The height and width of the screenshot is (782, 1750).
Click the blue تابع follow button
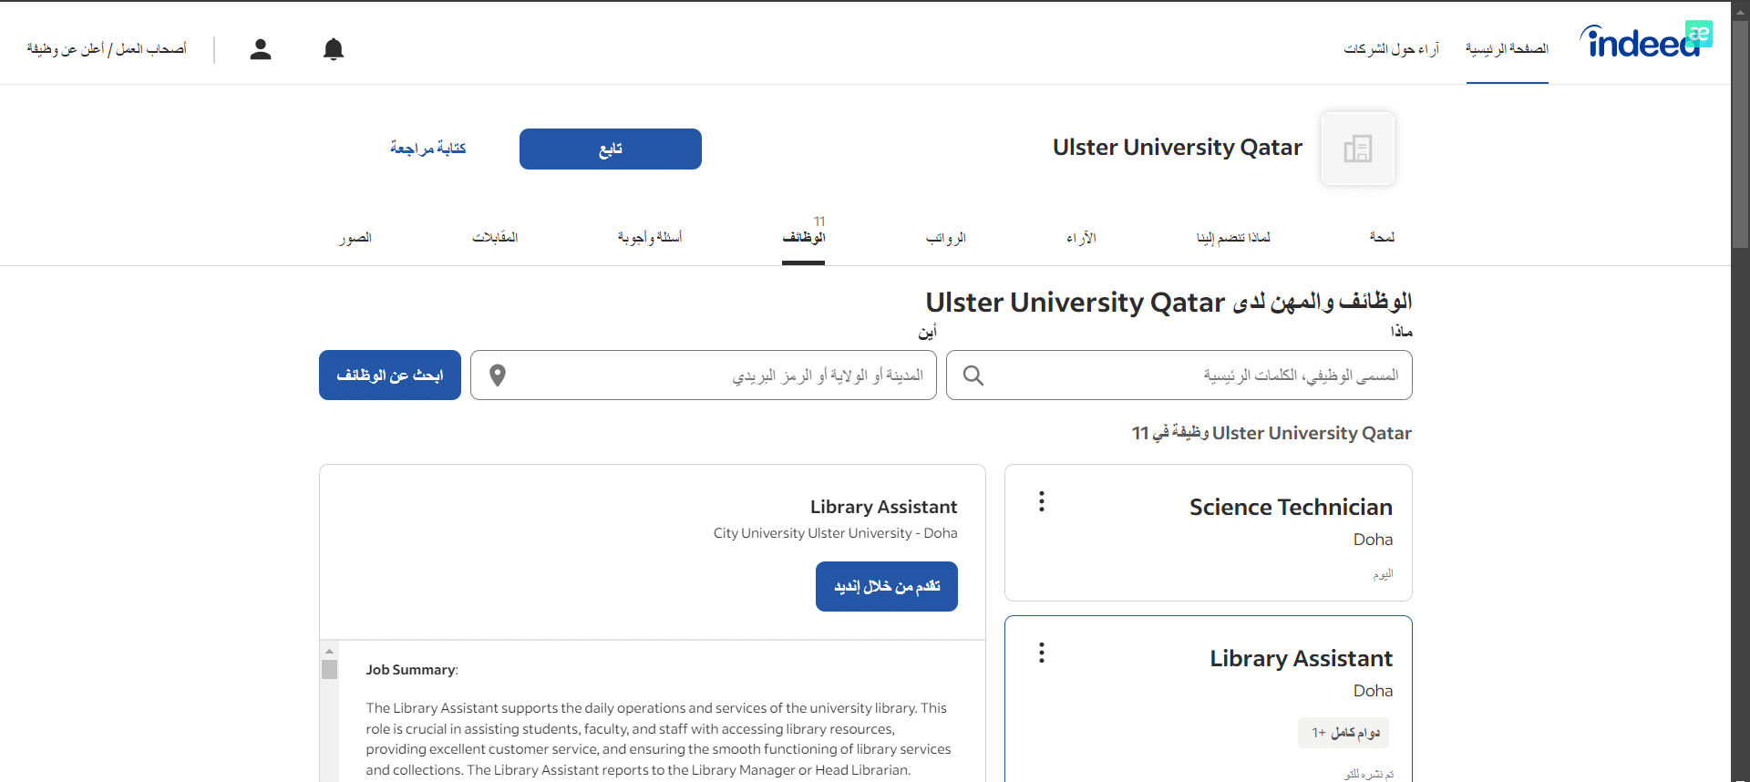coord(611,149)
